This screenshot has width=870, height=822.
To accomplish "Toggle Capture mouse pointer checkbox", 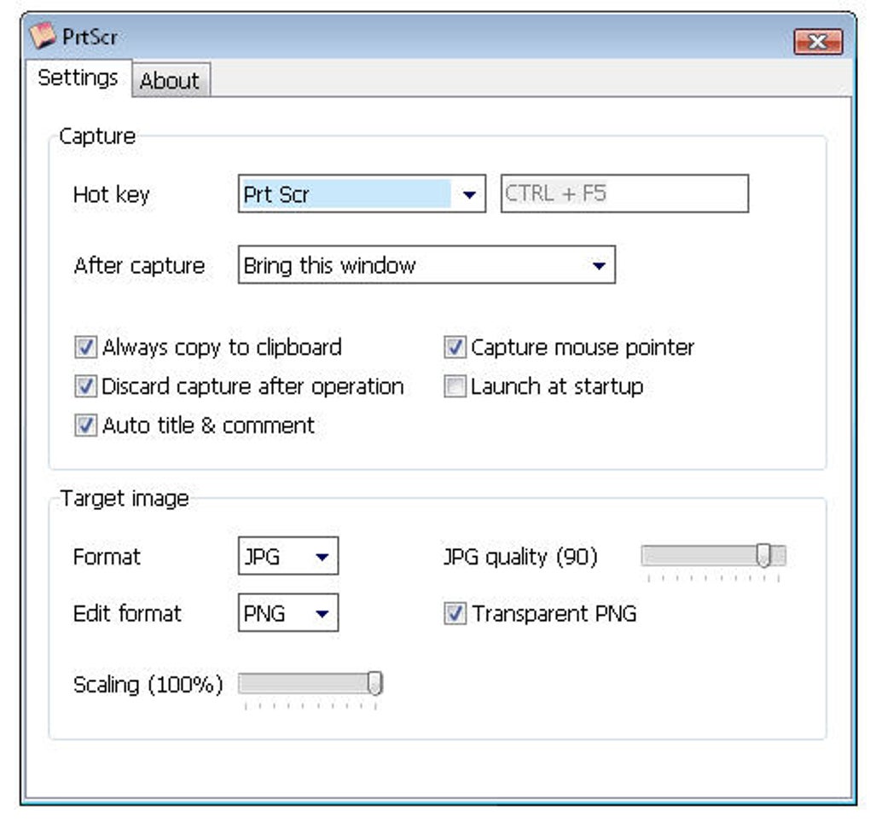I will coord(455,348).
